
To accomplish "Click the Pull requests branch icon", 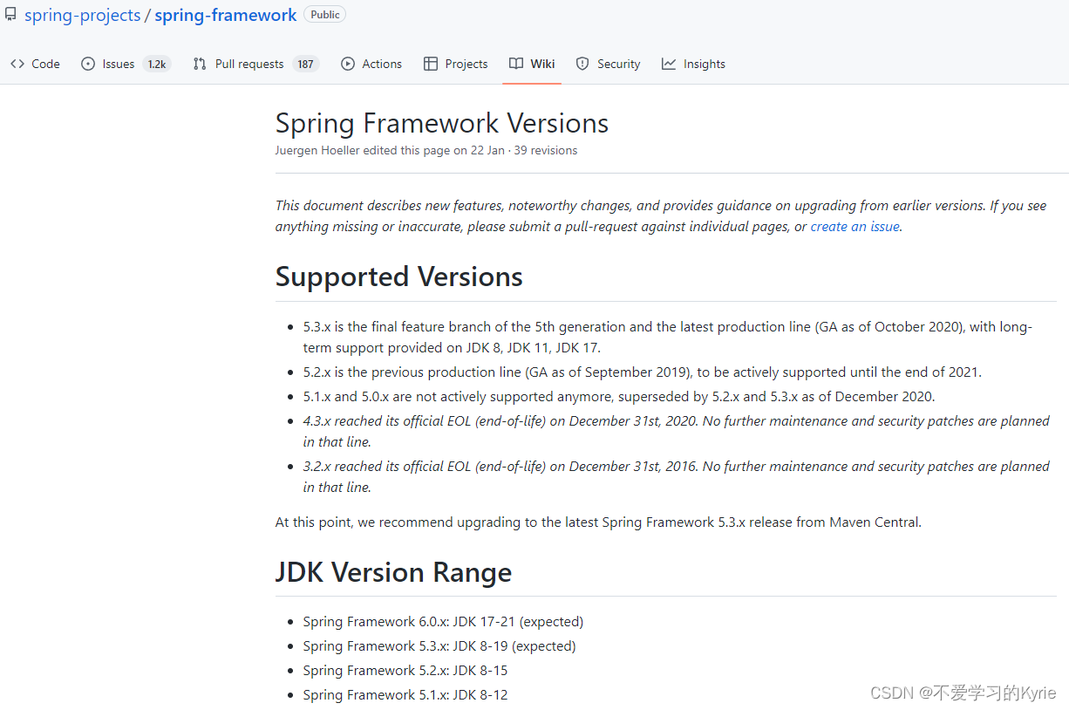I will point(199,63).
